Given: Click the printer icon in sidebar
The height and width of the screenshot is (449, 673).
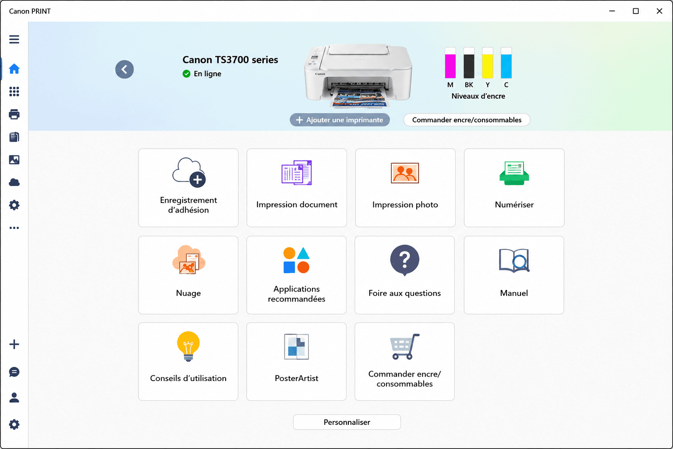Looking at the screenshot, I should point(14,114).
